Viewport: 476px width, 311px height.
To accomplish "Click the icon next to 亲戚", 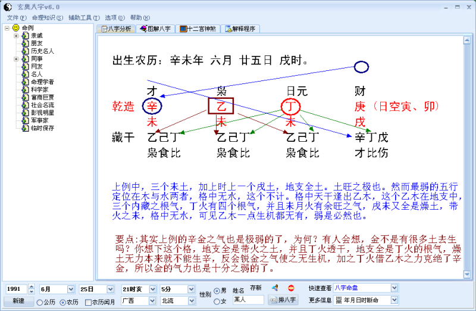I will coord(25,36).
